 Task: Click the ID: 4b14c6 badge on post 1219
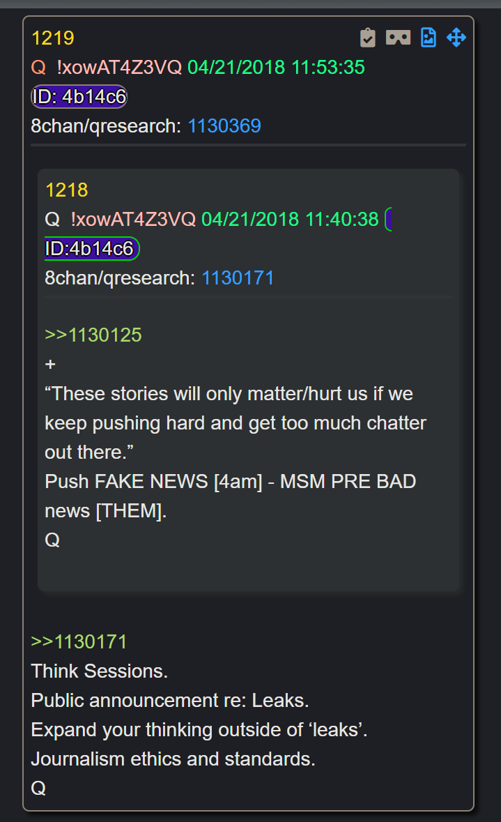coord(79,96)
